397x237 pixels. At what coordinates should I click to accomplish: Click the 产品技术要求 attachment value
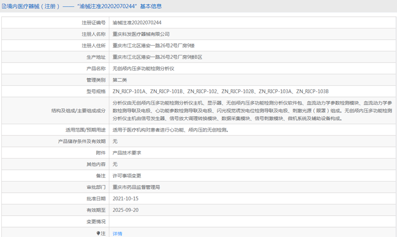[x=127, y=153]
